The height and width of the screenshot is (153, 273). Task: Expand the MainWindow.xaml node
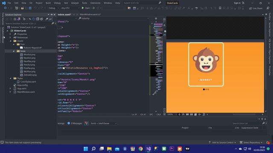pos(10,92)
